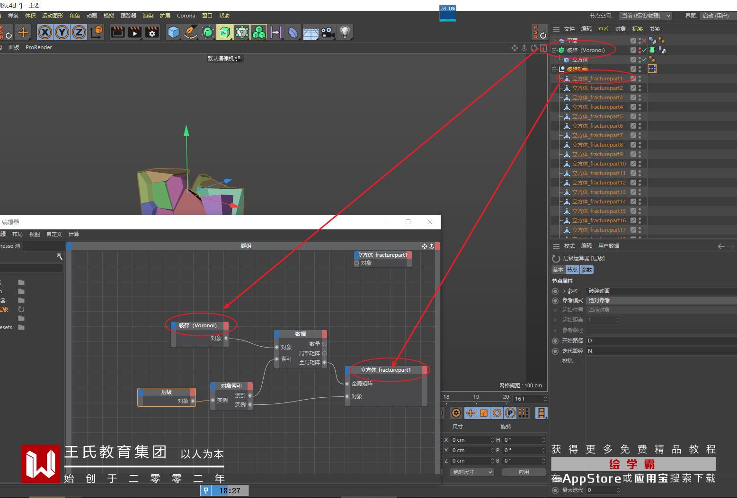Toggle the Y axis lock
737x498 pixels.
[62, 32]
